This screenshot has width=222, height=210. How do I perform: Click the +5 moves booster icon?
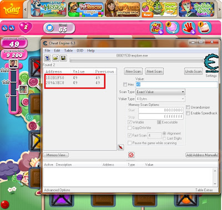click(157, 28)
